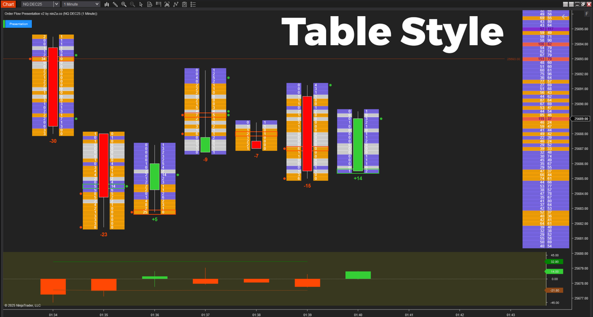Viewport: 593px width, 317px height.
Task: Click the orange 25693.00 line label
Action: point(514,60)
